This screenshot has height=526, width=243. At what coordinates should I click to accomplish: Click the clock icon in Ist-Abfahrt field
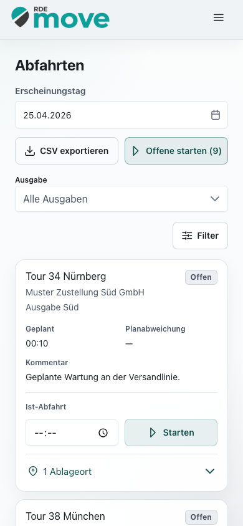point(103,433)
